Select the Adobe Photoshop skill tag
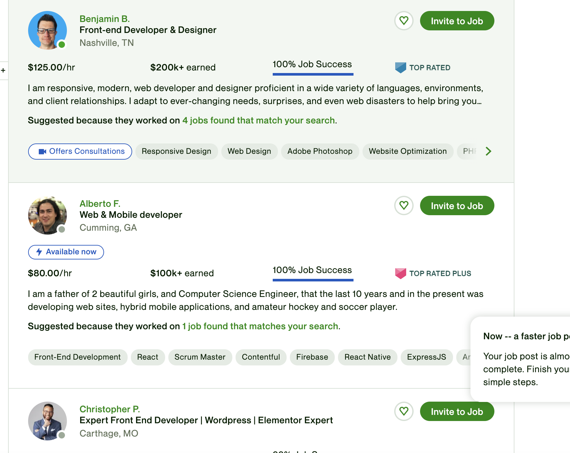Image resolution: width=570 pixels, height=453 pixels. pos(320,151)
